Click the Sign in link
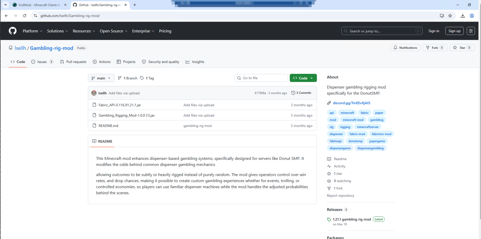The width and height of the screenshot is (481, 239). [434, 31]
